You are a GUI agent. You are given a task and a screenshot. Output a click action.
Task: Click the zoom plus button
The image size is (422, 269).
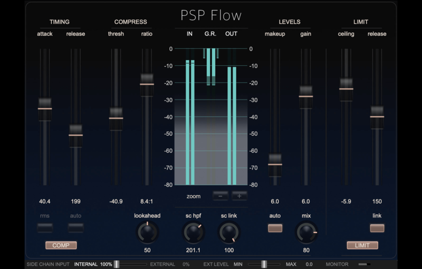239,196
